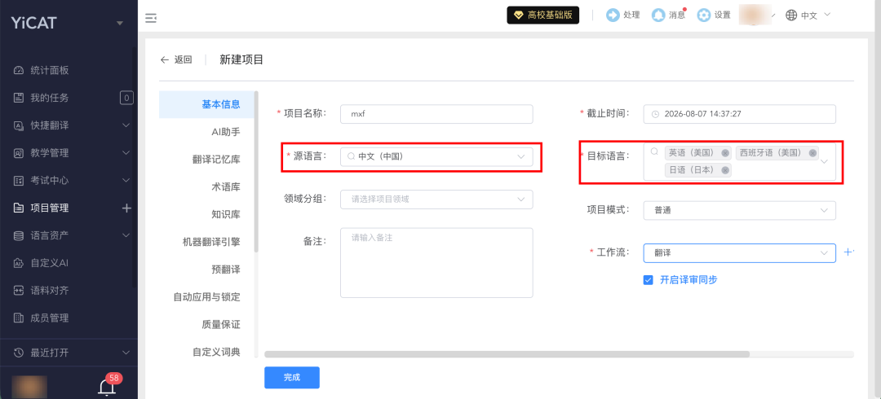
Task: Click the 完成 button
Action: click(292, 378)
